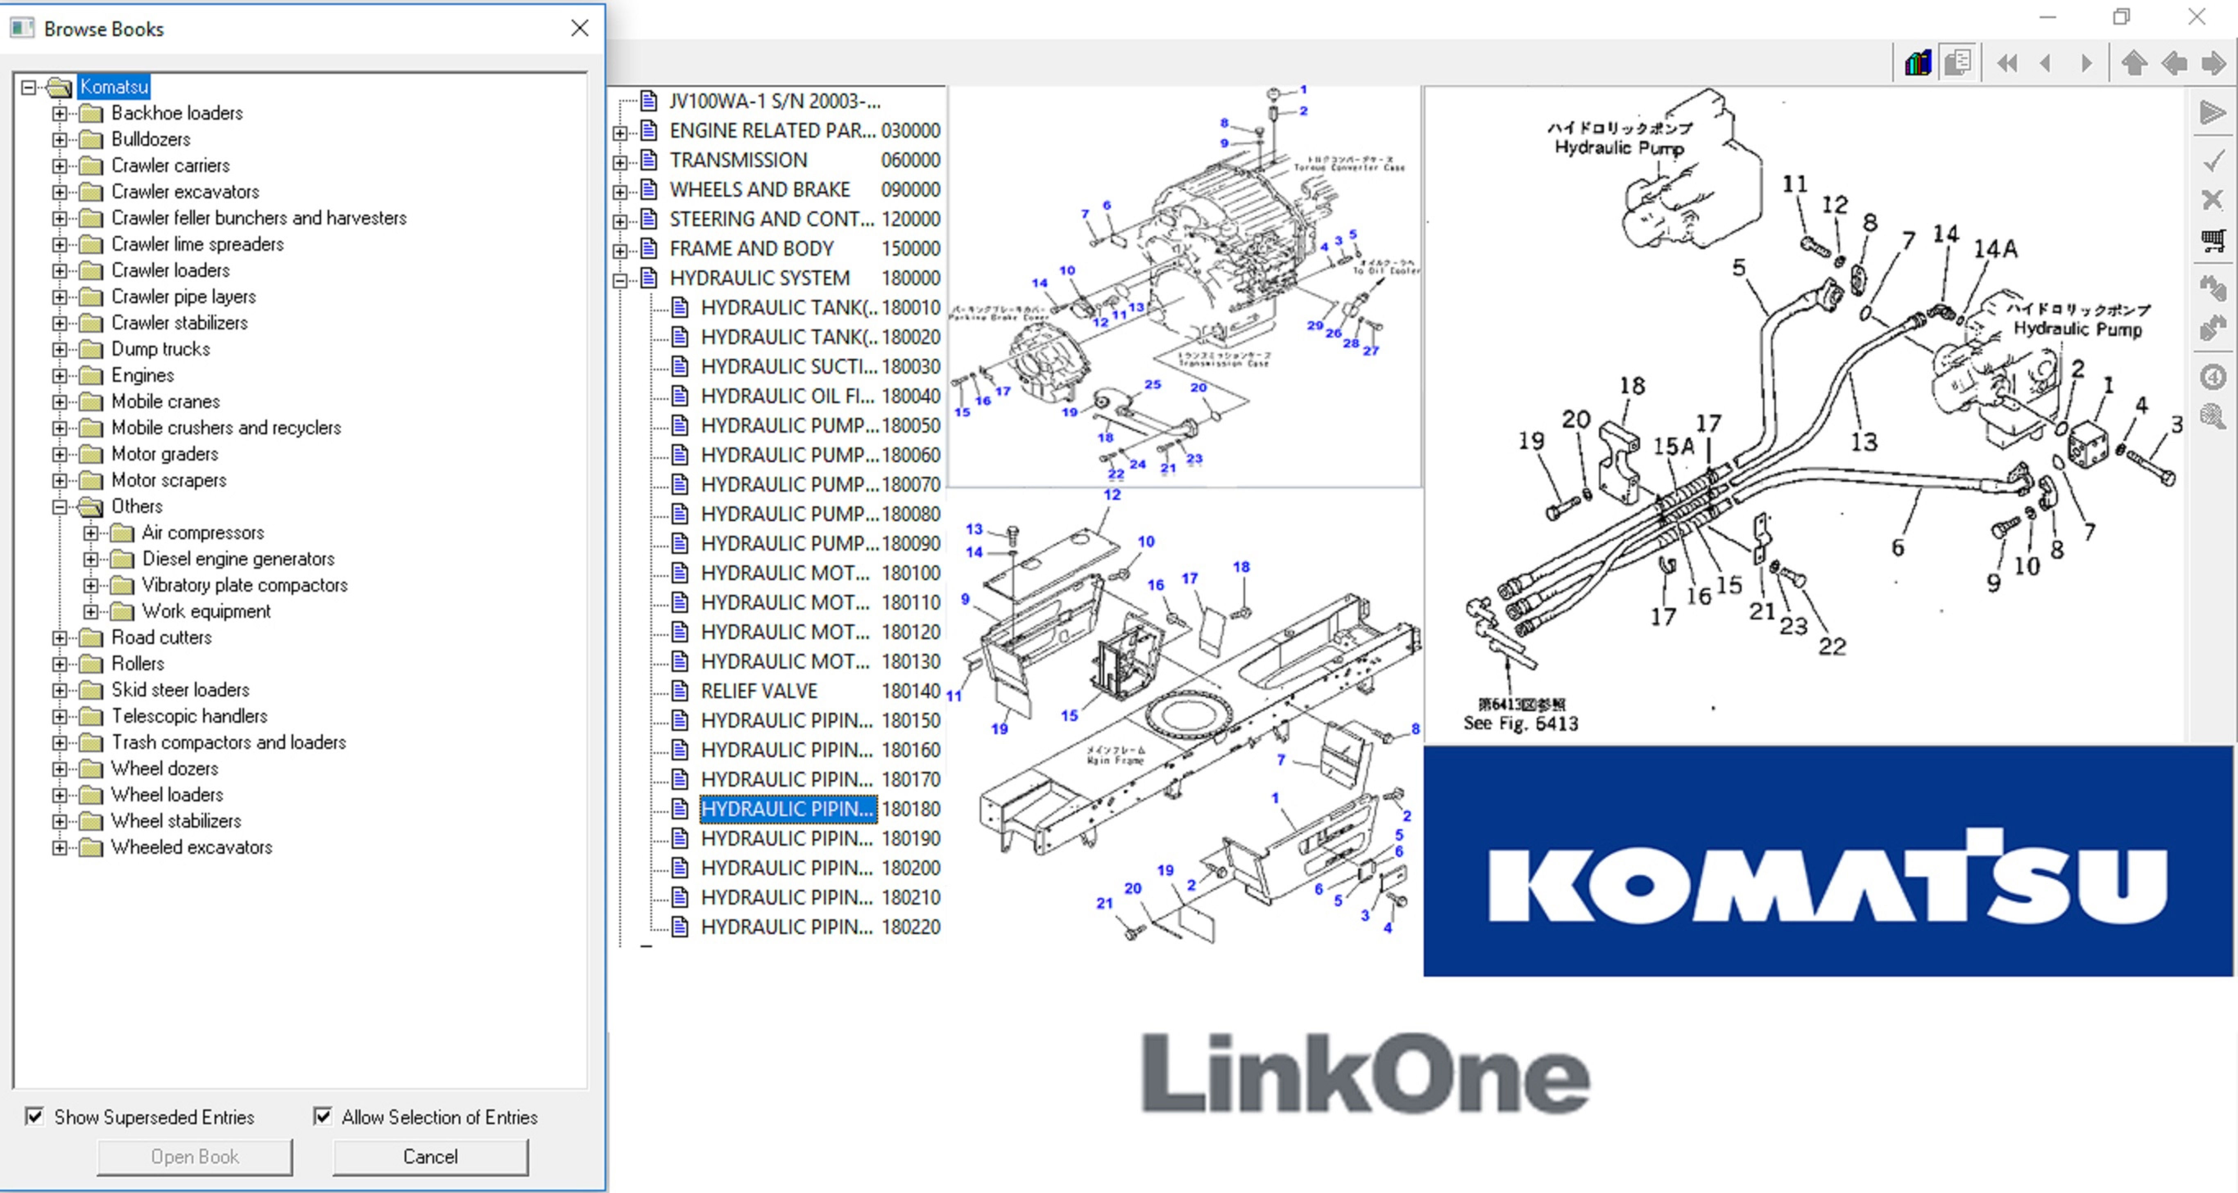Collapse HYDRAULIC SYSTEM 180000 section
The width and height of the screenshot is (2238, 1193).
(x=619, y=281)
